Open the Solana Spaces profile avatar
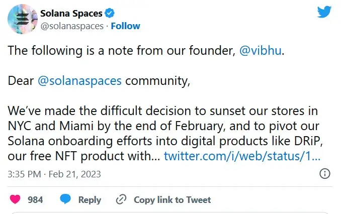341x214 pixels. pos(23,19)
